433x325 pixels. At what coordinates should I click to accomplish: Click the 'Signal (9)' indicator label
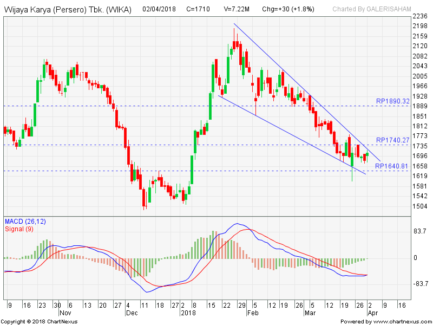tap(19, 229)
